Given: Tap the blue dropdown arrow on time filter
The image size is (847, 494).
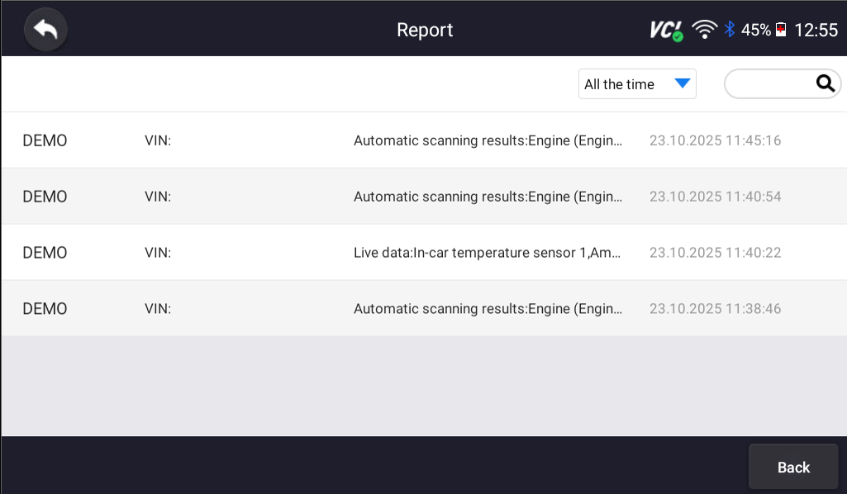Looking at the screenshot, I should 683,83.
